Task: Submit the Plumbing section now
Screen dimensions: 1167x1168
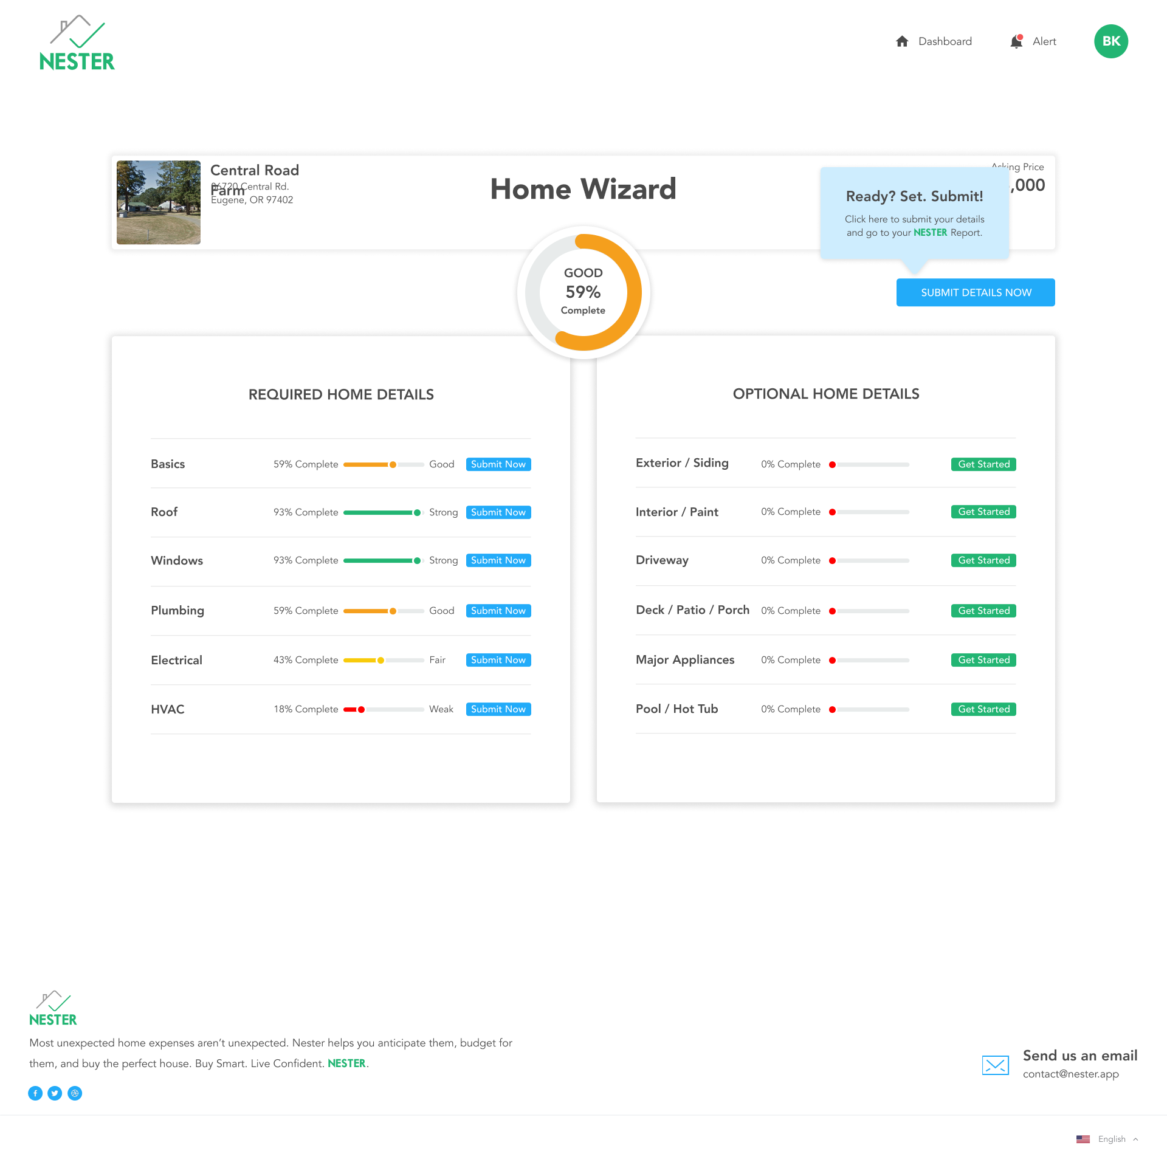Action: 498,611
